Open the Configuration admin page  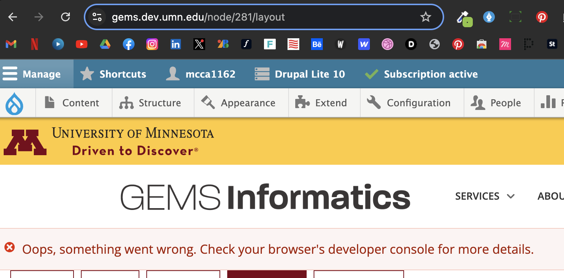point(410,103)
